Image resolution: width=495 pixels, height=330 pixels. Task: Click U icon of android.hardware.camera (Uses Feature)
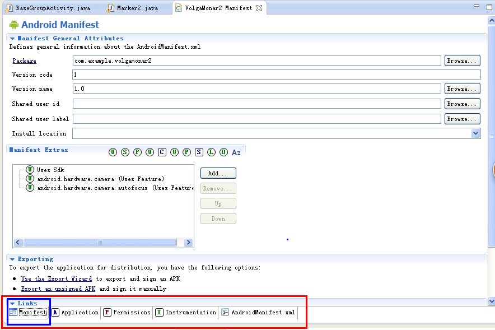click(30, 179)
